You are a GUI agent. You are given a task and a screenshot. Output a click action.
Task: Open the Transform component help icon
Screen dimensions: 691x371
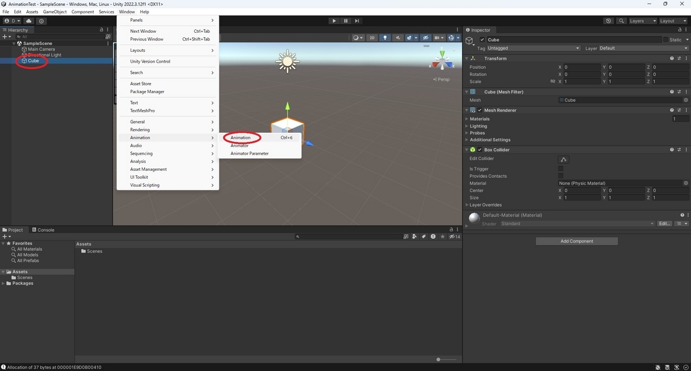click(x=672, y=58)
